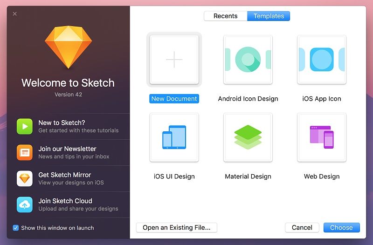Open the Join our Newsletter link

pyautogui.click(x=73, y=152)
